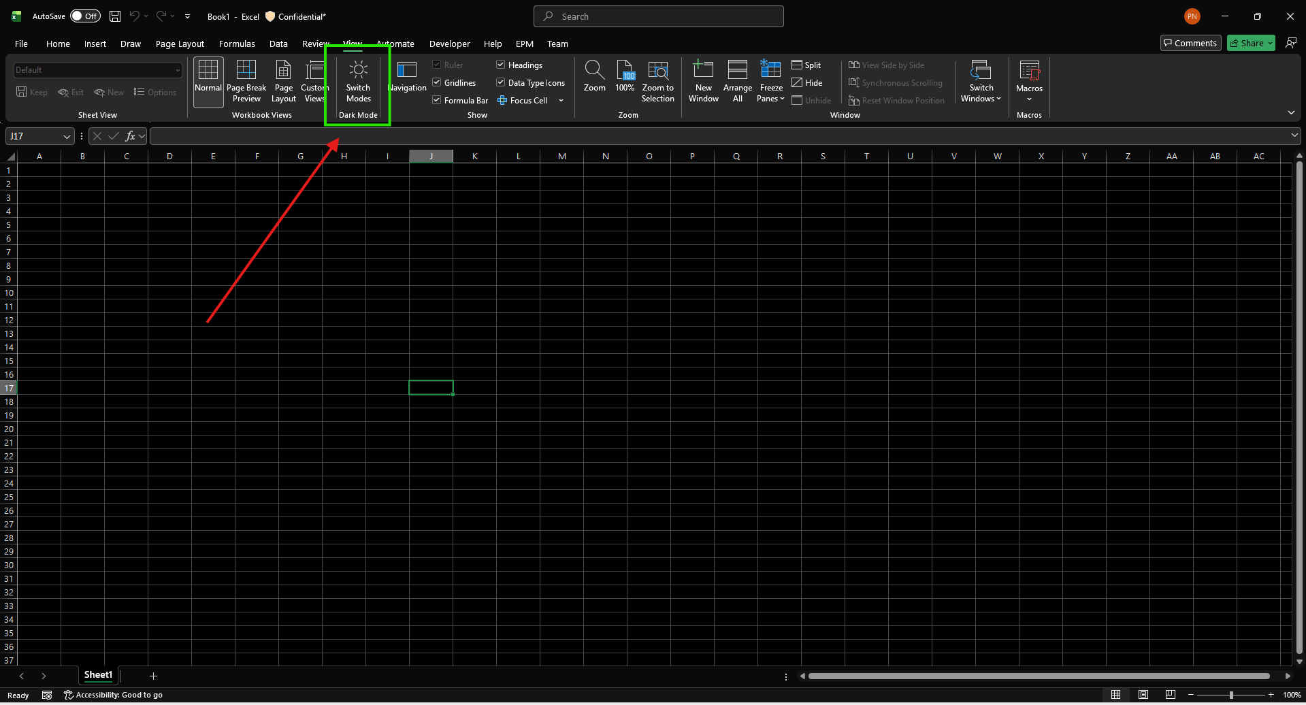This screenshot has width=1306, height=705.
Task: Open the user account avatar PN
Action: 1192,16
